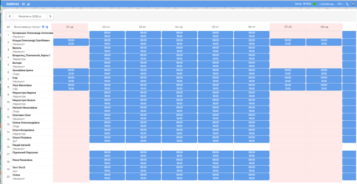Click the SERVIO logo
This screenshot has height=184, width=357.
coord(9,4)
